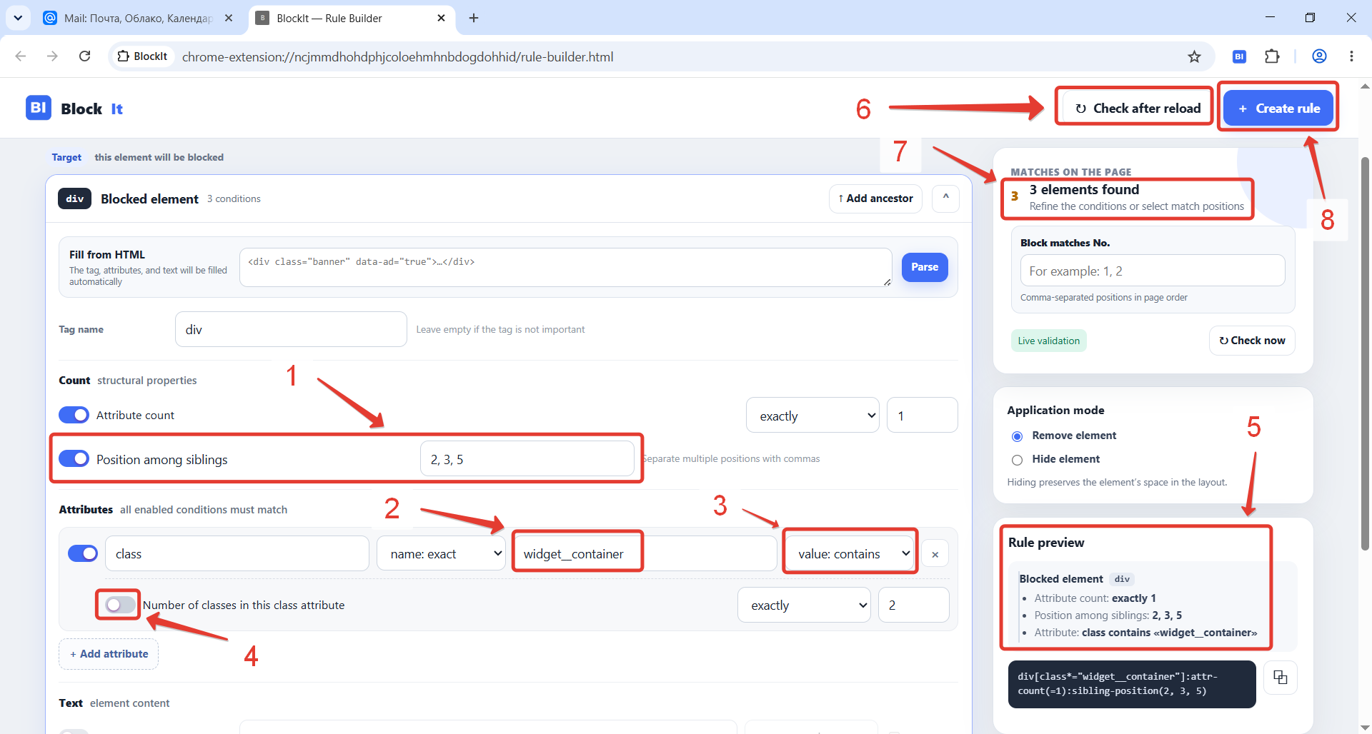Open the Chrome profile icon
This screenshot has height=734, width=1372.
(x=1319, y=56)
